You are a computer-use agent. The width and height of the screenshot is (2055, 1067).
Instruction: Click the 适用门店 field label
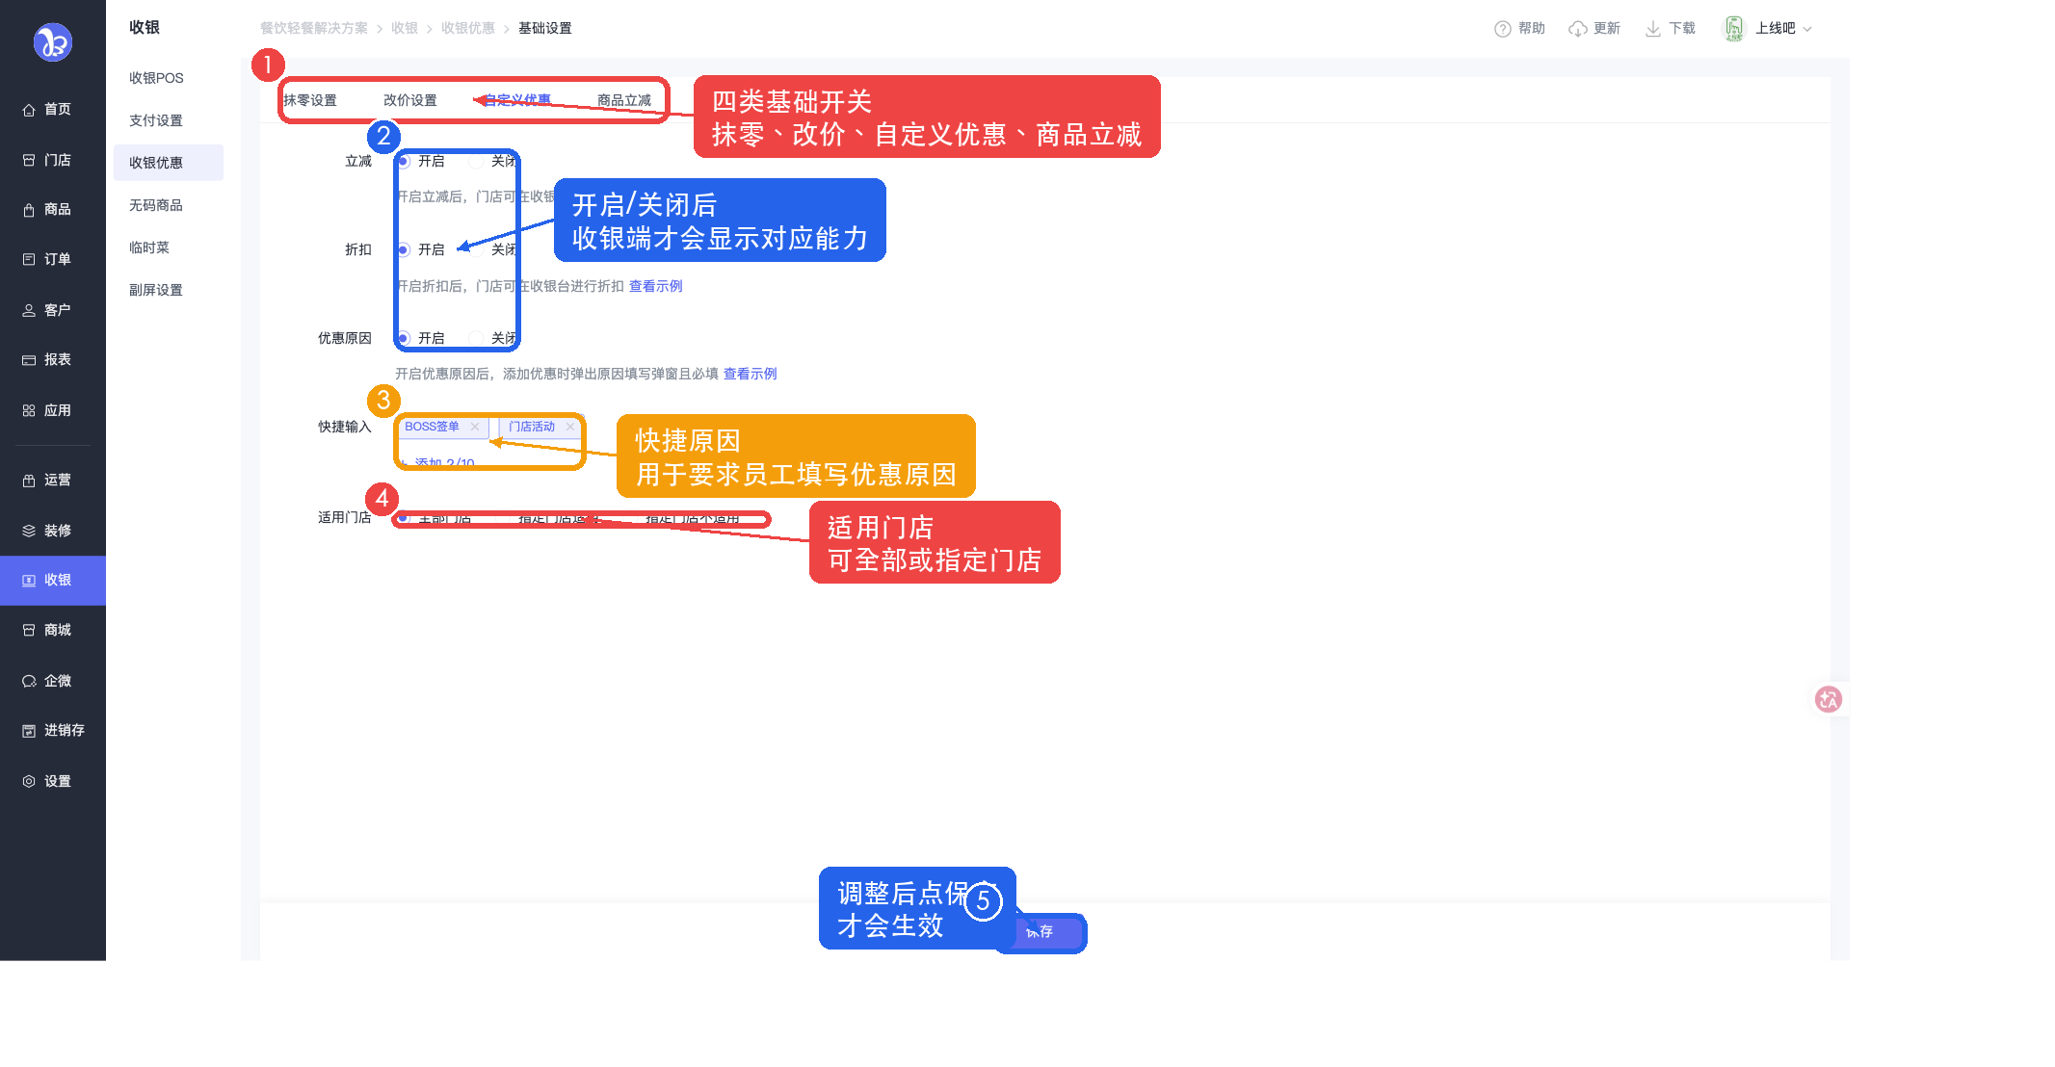[345, 518]
